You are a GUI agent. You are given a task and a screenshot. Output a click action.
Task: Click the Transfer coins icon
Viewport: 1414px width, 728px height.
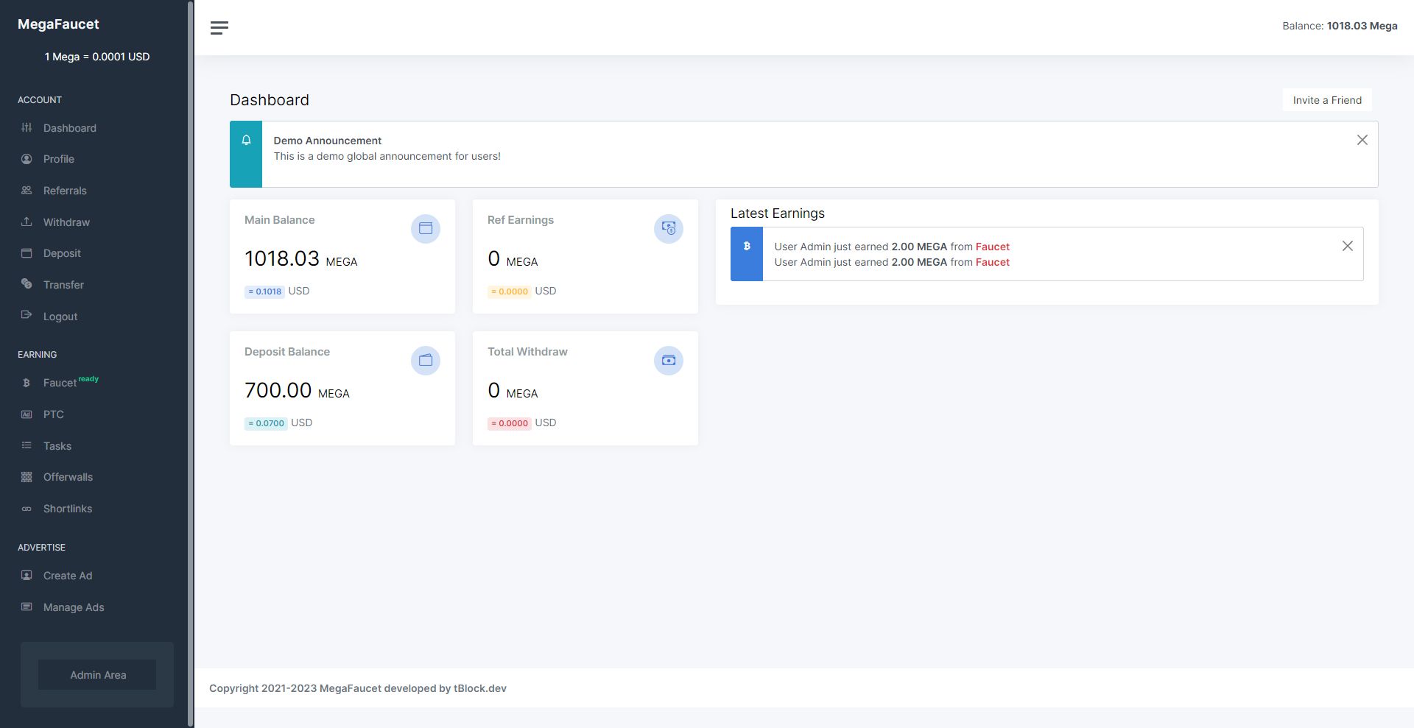point(27,285)
